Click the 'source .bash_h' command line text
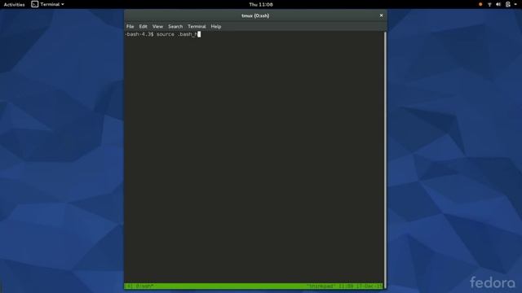522x293 pixels. pos(177,34)
